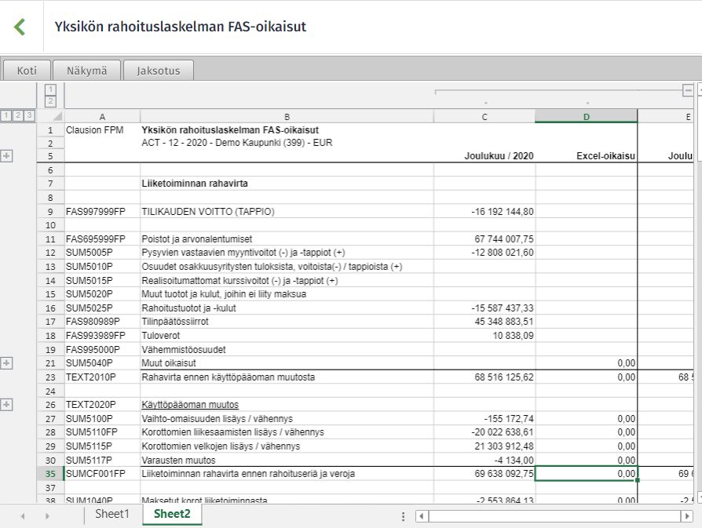Viewport: 702px width, 528px height.
Task: Click the green back arrow icon
Action: [x=20, y=27]
